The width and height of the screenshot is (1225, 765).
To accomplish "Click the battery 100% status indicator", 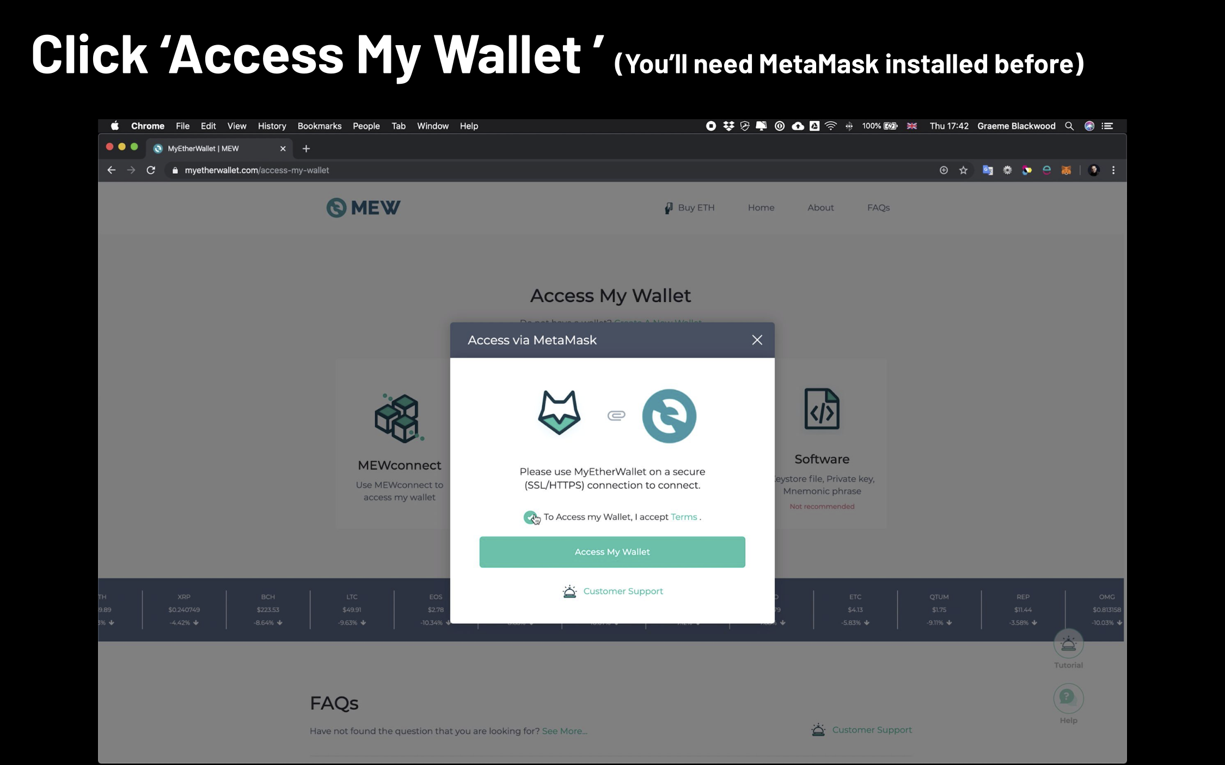I will pos(880,126).
